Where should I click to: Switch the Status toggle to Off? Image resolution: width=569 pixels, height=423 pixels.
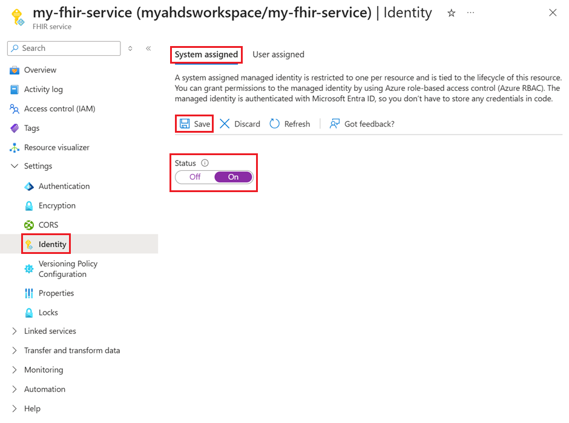point(194,177)
